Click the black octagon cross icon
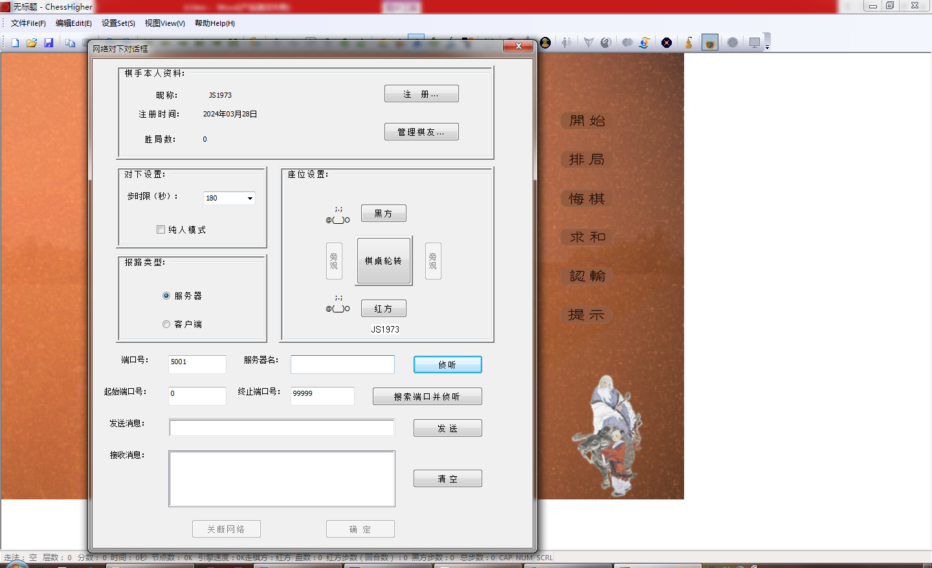The width and height of the screenshot is (932, 568). point(667,43)
